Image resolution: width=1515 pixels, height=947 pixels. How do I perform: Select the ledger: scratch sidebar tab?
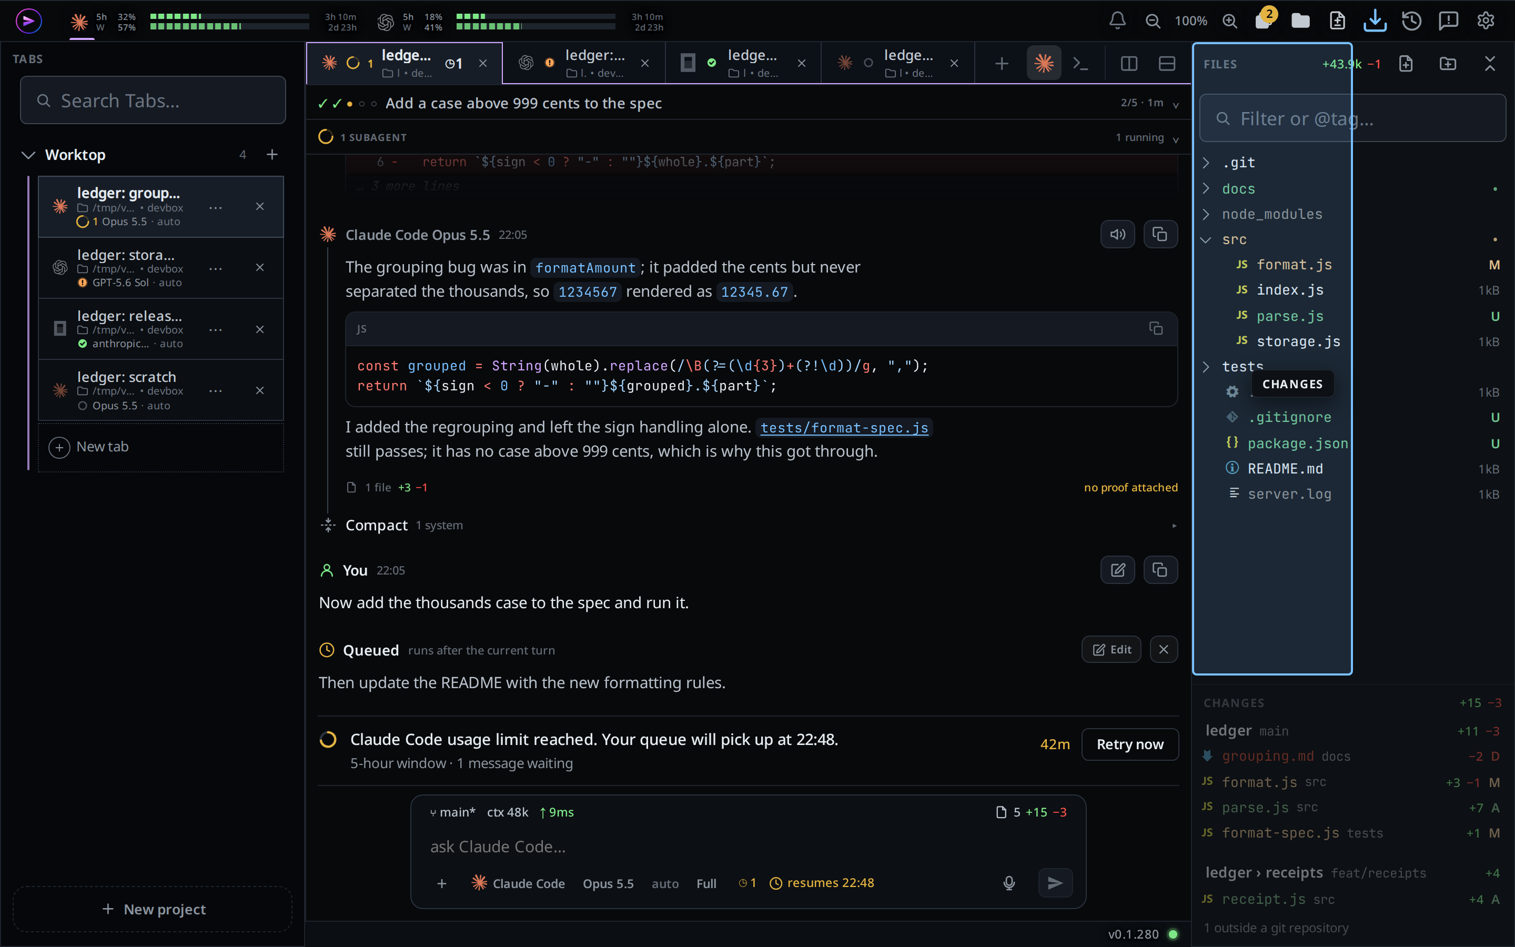tap(161, 390)
